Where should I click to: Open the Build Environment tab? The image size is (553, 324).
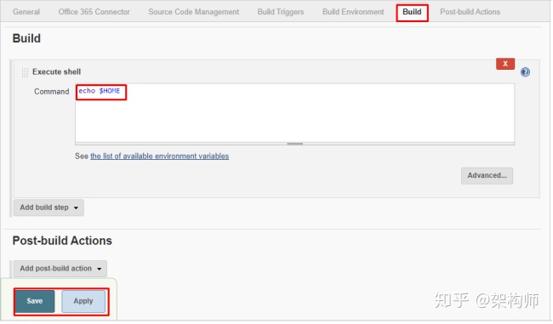[x=353, y=12]
